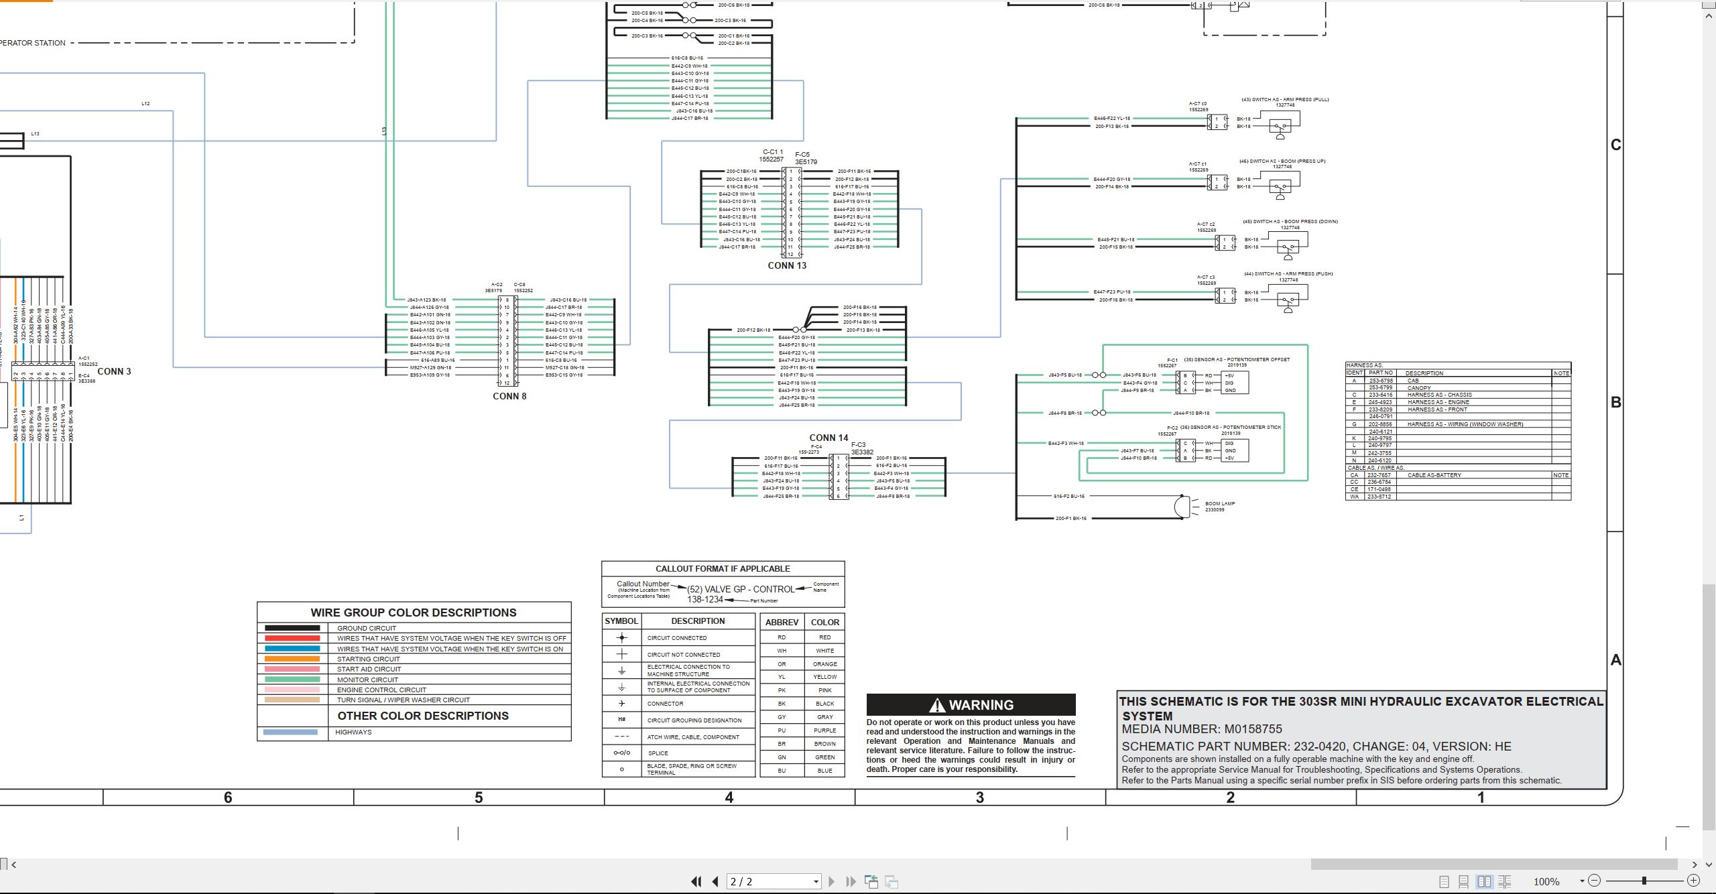Click the SWITCH AS - ARM PRESS (PULL) label

pyautogui.click(x=1285, y=99)
